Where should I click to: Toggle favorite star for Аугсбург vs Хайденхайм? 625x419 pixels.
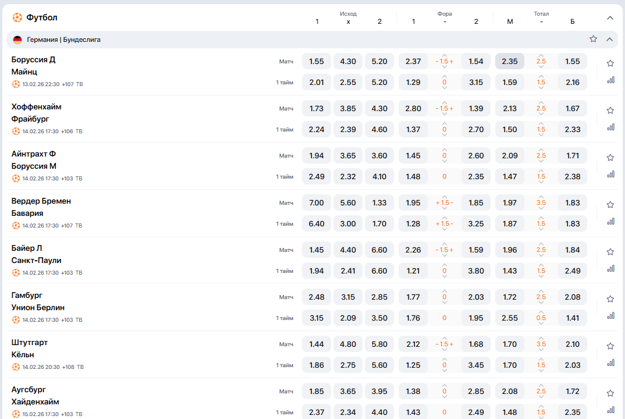point(610,393)
